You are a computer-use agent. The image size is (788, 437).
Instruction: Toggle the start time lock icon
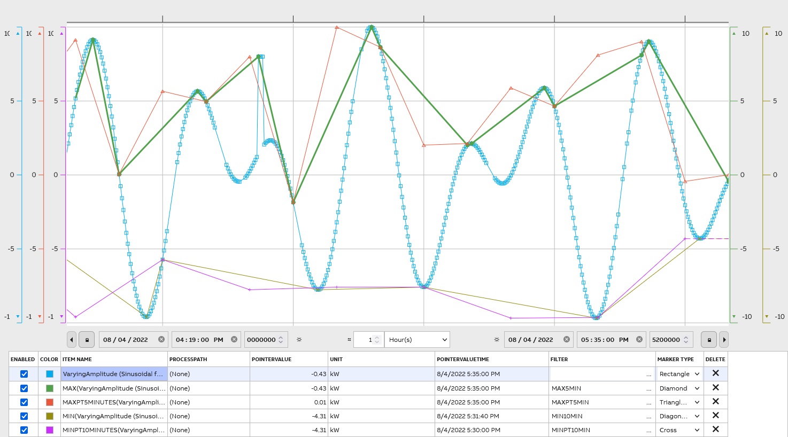pyautogui.click(x=87, y=340)
